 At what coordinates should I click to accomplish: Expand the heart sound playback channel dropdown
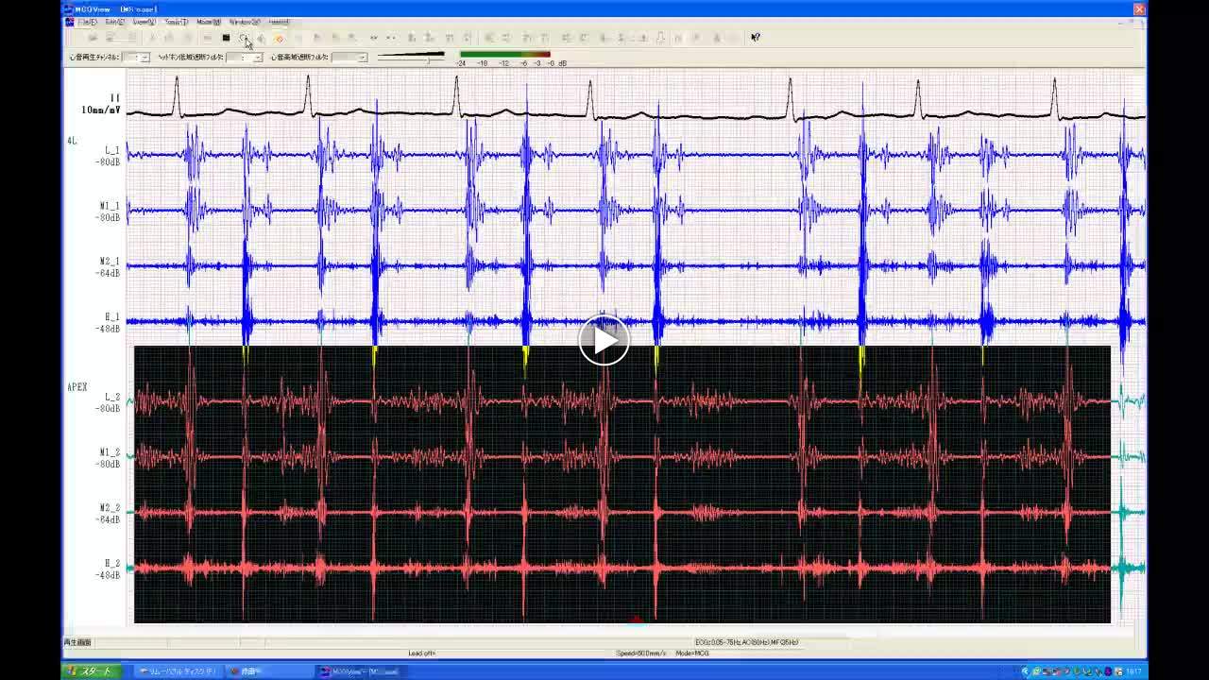[145, 58]
